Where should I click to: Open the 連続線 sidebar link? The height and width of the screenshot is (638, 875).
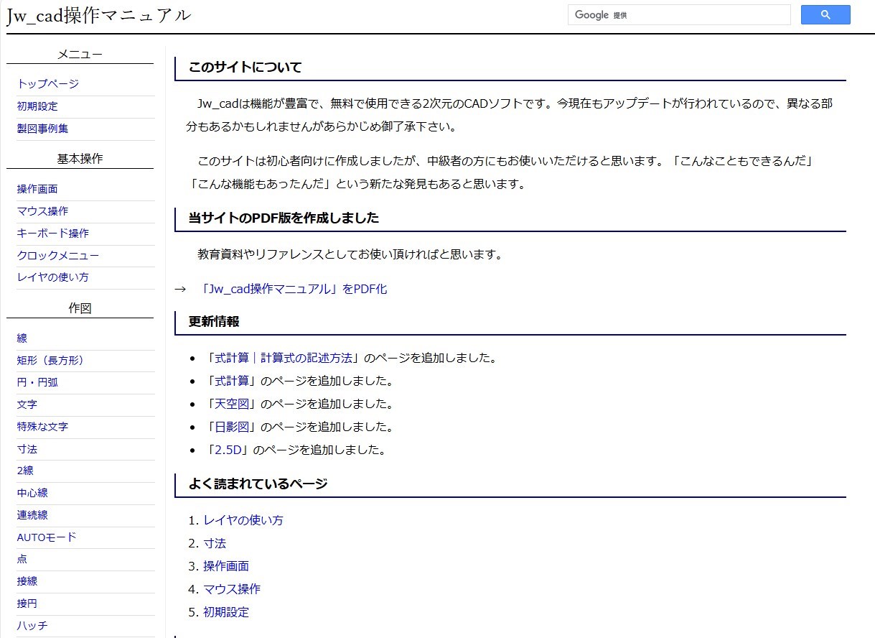tap(32, 515)
